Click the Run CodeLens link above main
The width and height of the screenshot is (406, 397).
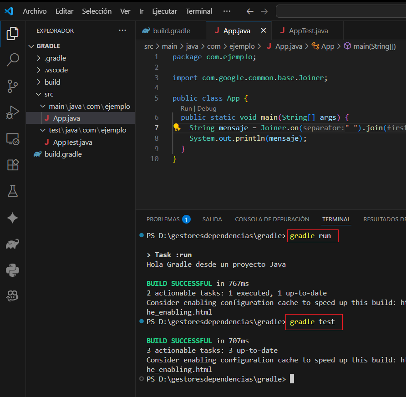pos(186,109)
